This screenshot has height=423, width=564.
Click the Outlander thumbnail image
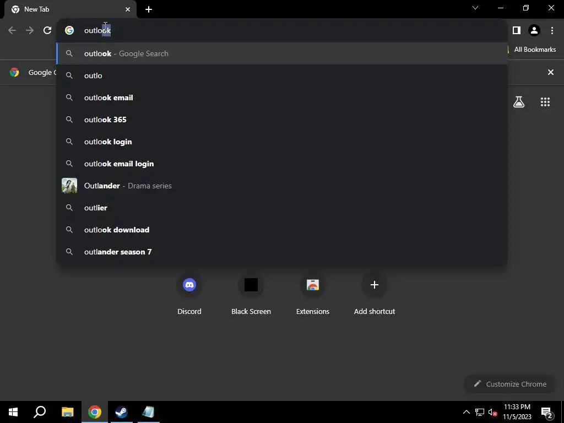click(69, 186)
